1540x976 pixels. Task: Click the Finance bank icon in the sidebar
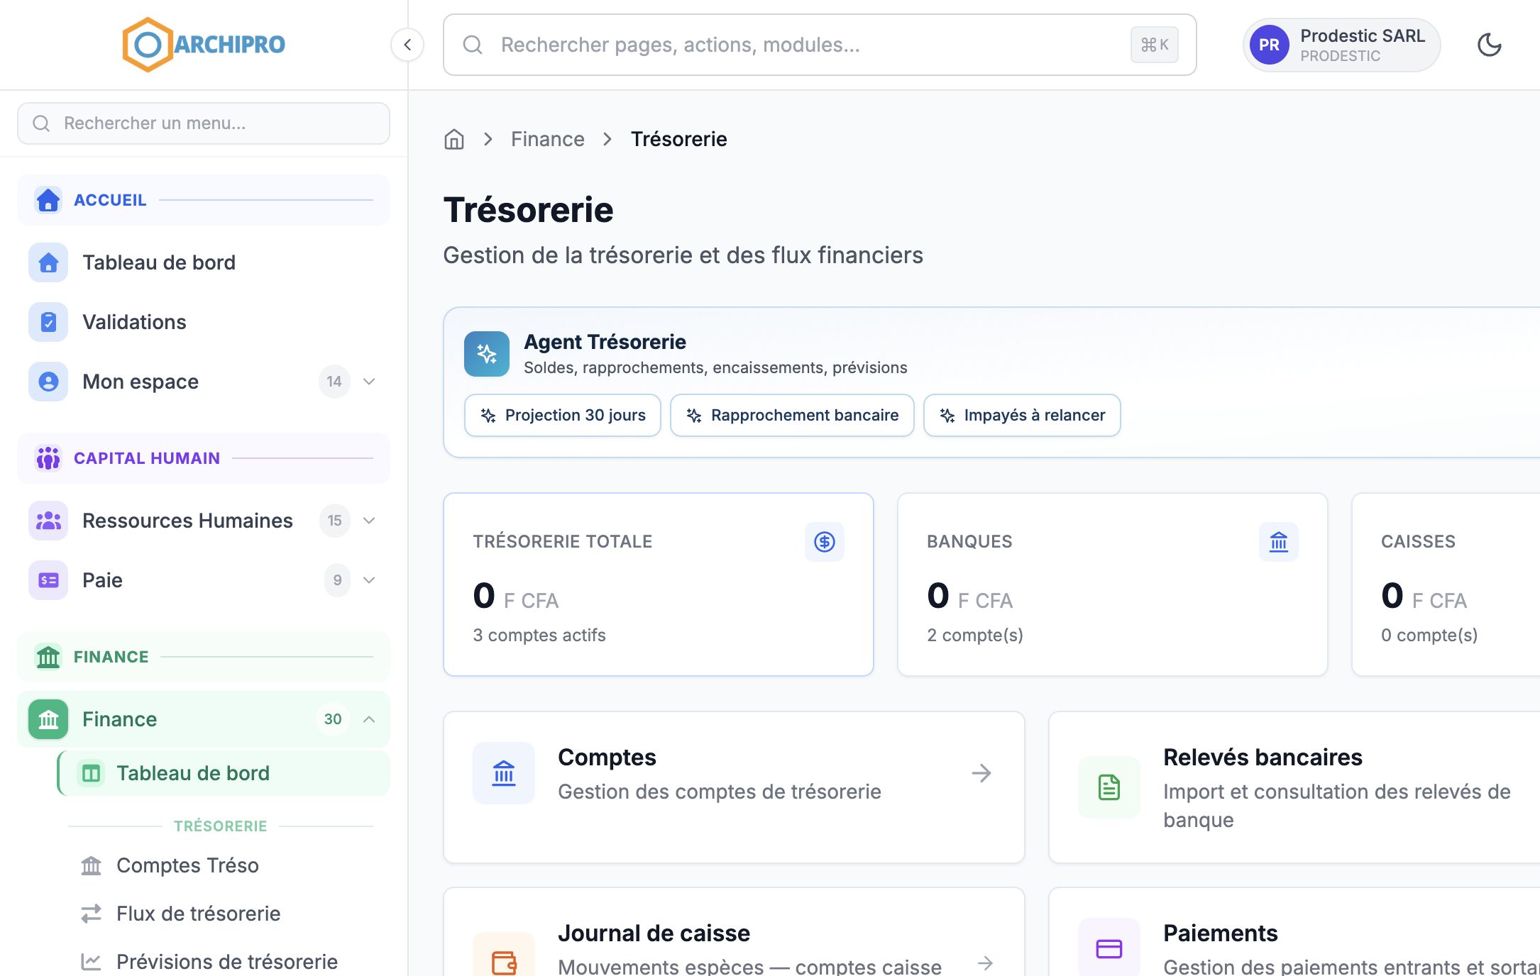48,719
